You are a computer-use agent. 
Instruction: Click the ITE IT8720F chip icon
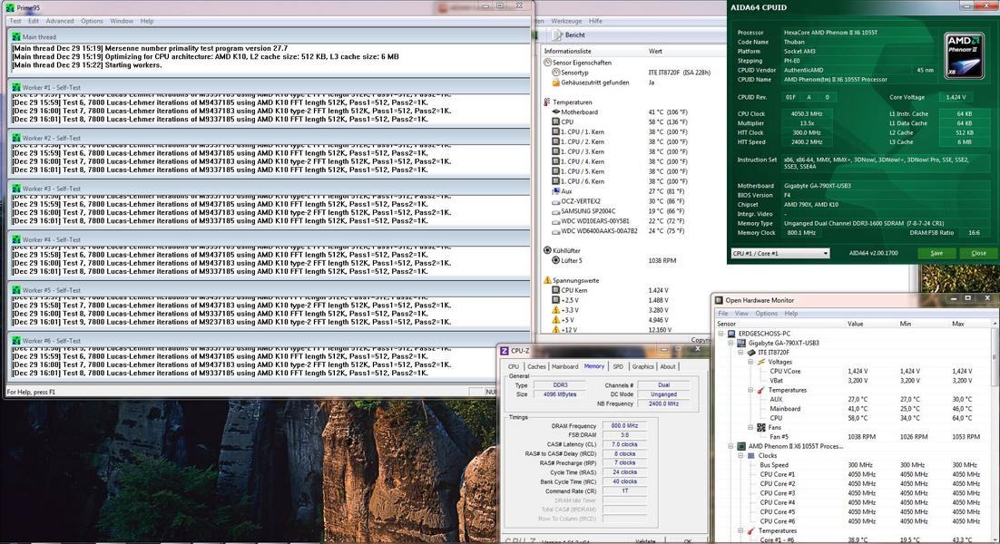pyautogui.click(x=751, y=353)
